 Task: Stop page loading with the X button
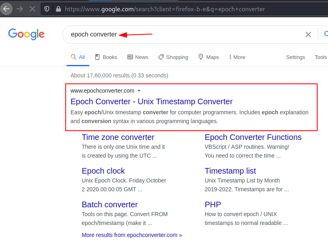32,9
